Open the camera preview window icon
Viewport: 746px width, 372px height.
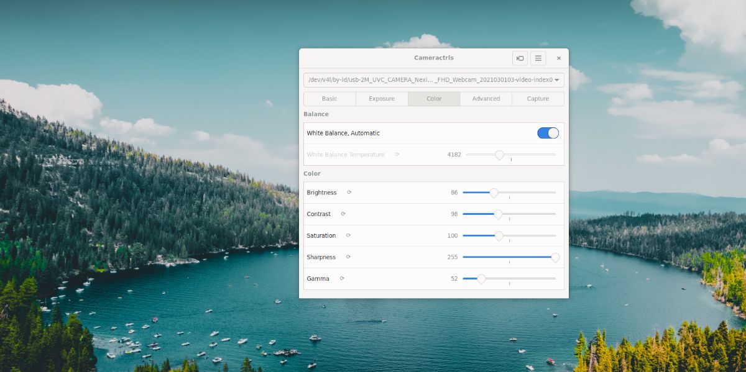520,58
